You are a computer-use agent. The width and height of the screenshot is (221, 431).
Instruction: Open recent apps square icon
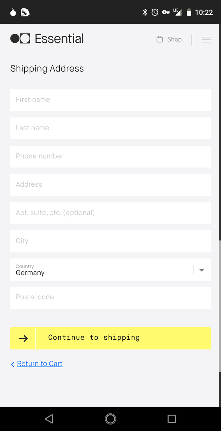(x=172, y=419)
